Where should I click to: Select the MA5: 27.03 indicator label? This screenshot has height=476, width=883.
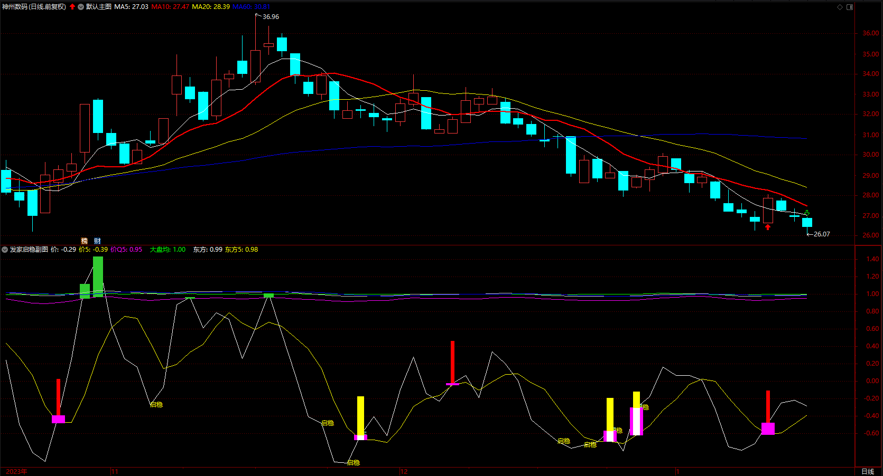[132, 7]
